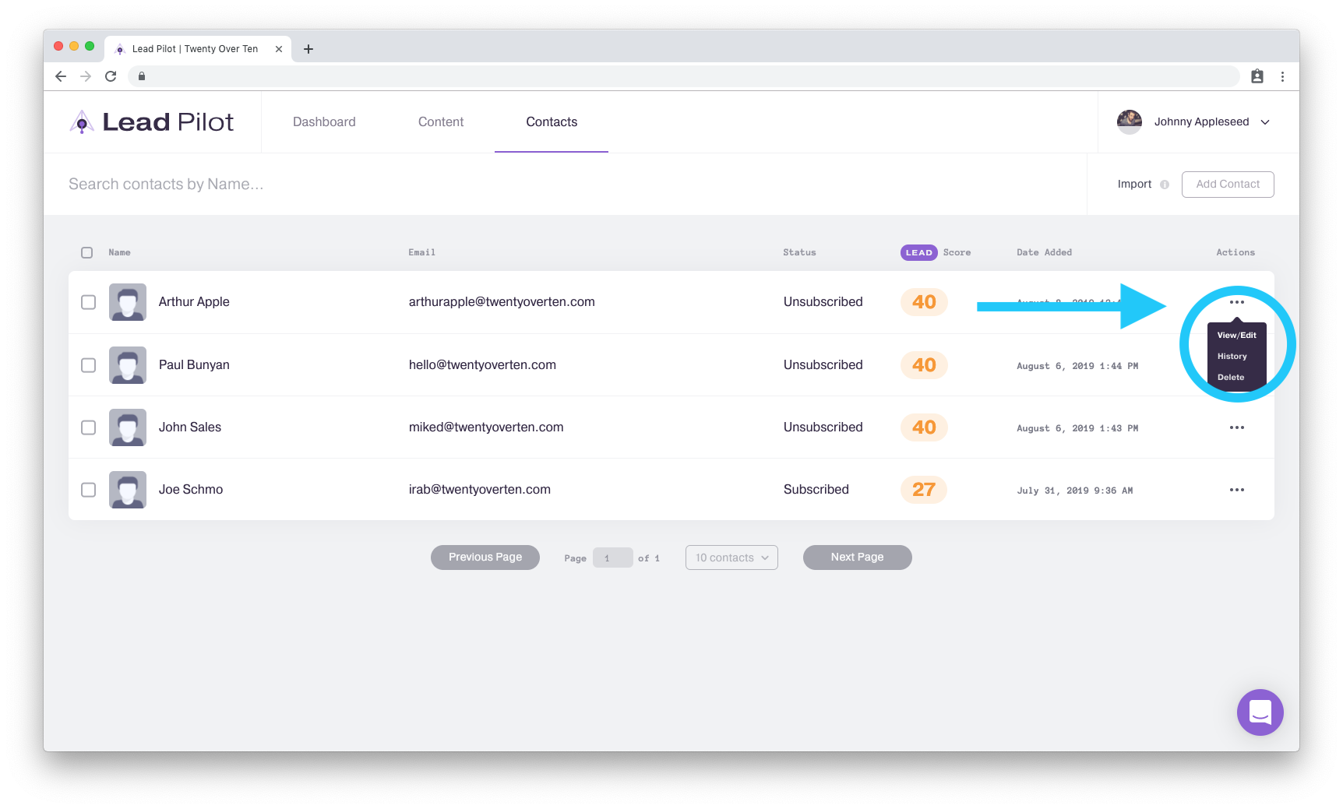Expand the Johnny Appleseed account dropdown
This screenshot has width=1343, height=809.
coord(1265,122)
